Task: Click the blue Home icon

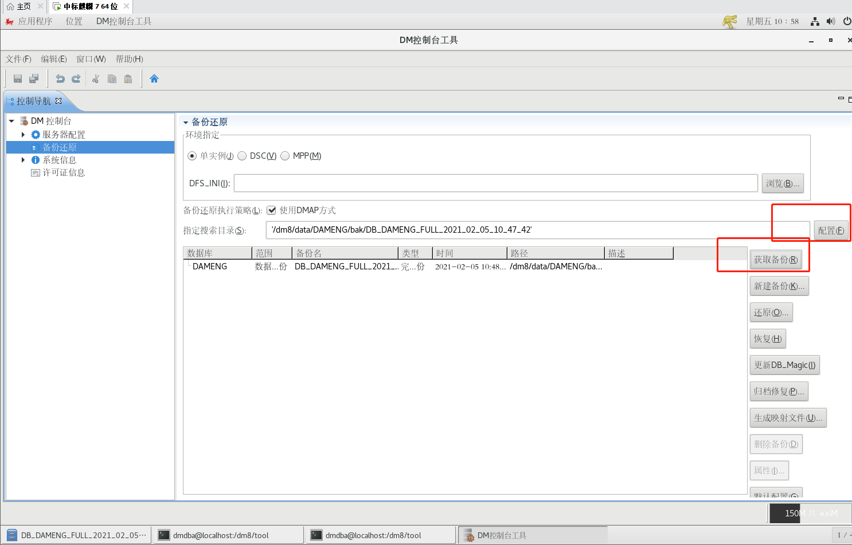Action: pyautogui.click(x=154, y=79)
